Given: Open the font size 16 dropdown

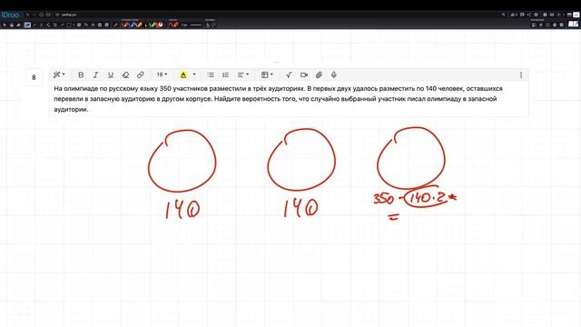Looking at the screenshot, I should click(x=162, y=74).
